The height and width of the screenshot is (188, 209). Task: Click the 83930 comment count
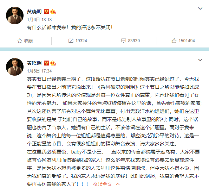134,41
